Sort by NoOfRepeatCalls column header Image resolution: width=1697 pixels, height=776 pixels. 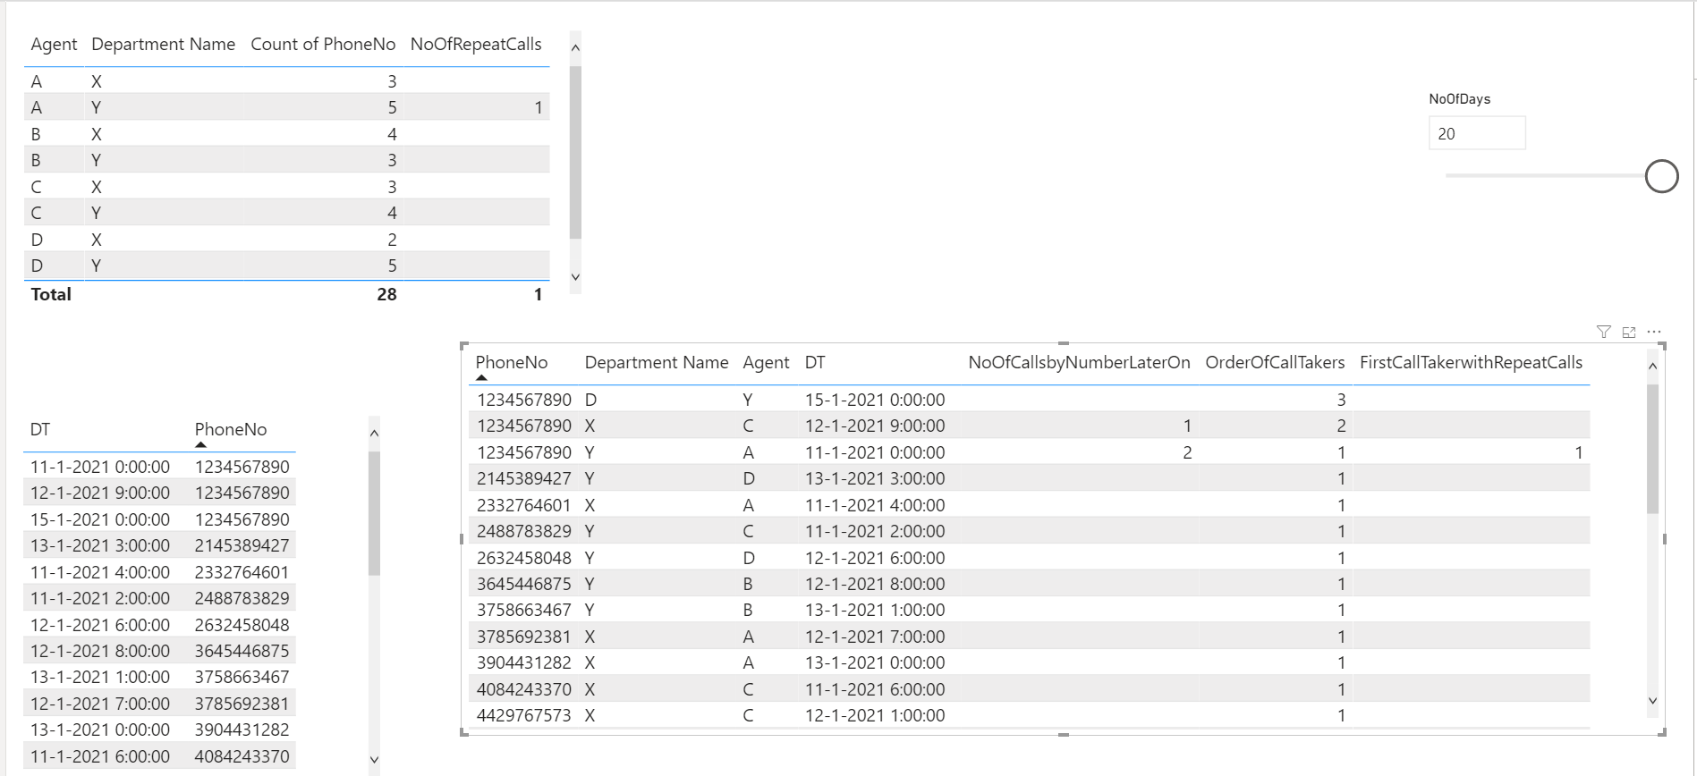(476, 44)
